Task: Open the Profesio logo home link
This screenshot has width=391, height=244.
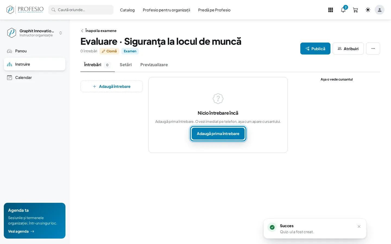Action: pos(25,10)
